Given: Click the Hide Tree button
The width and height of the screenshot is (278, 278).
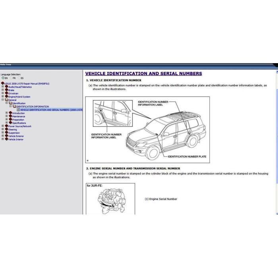Looking at the screenshot, I should point(6,64).
